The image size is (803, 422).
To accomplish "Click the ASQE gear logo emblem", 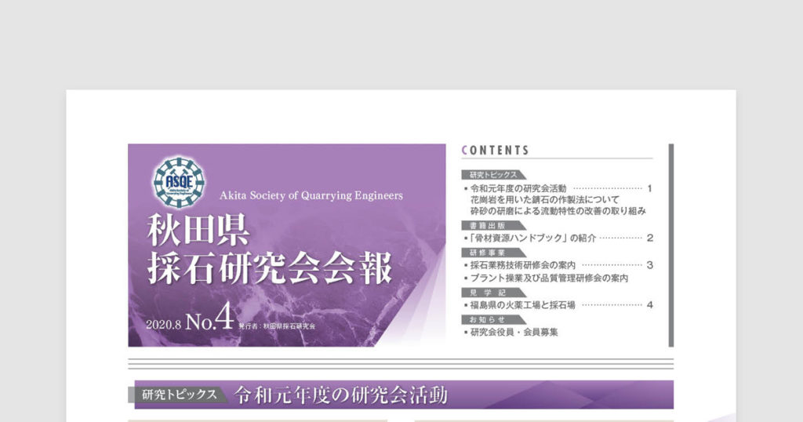I will point(179,183).
